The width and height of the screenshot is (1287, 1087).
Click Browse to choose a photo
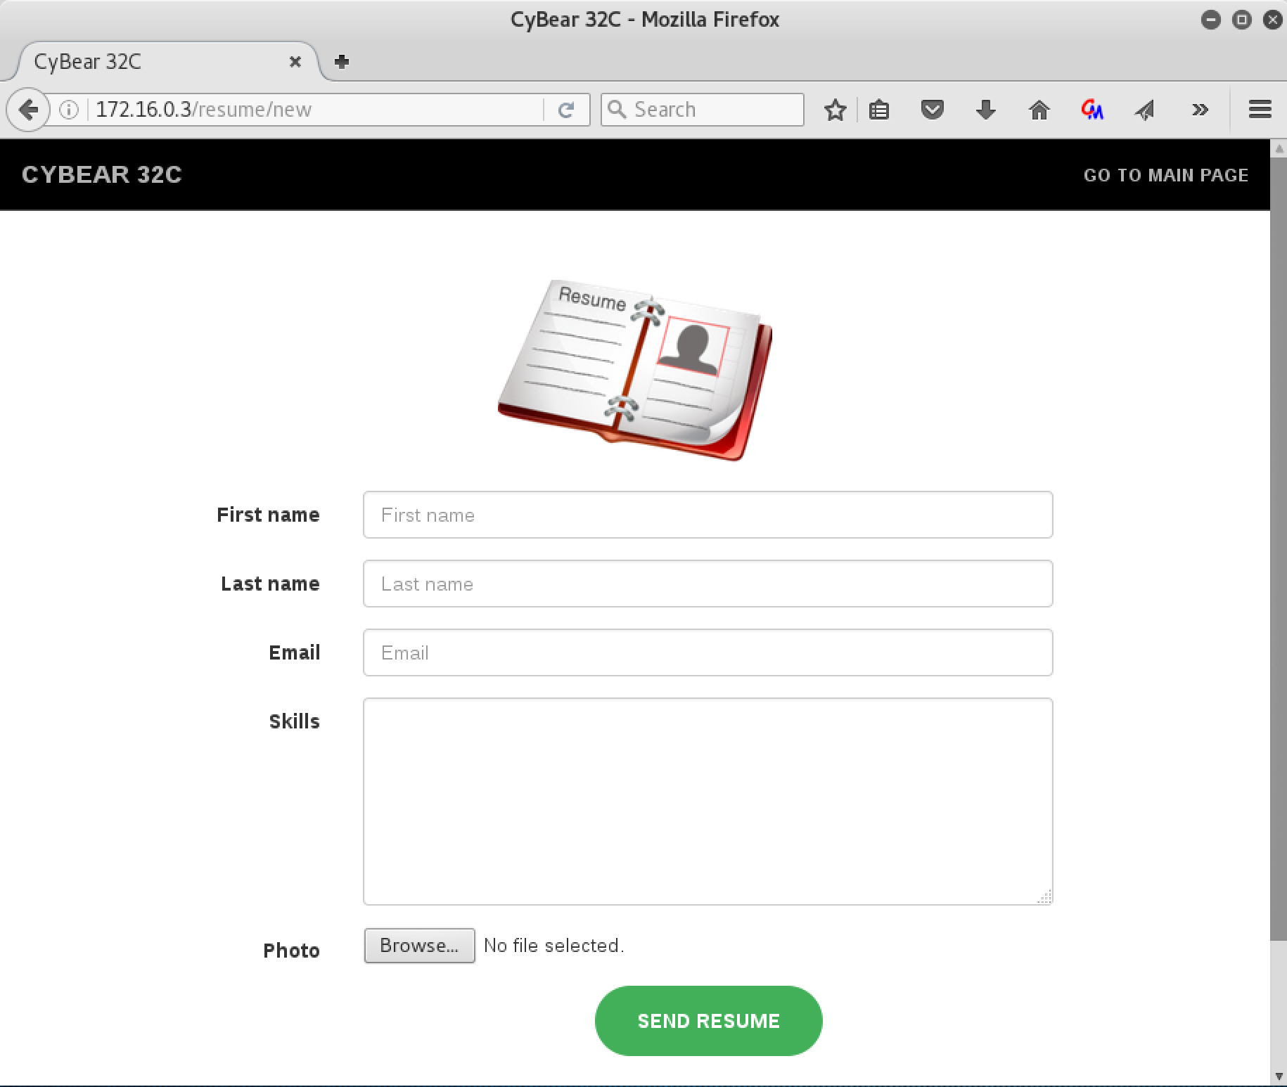419,946
